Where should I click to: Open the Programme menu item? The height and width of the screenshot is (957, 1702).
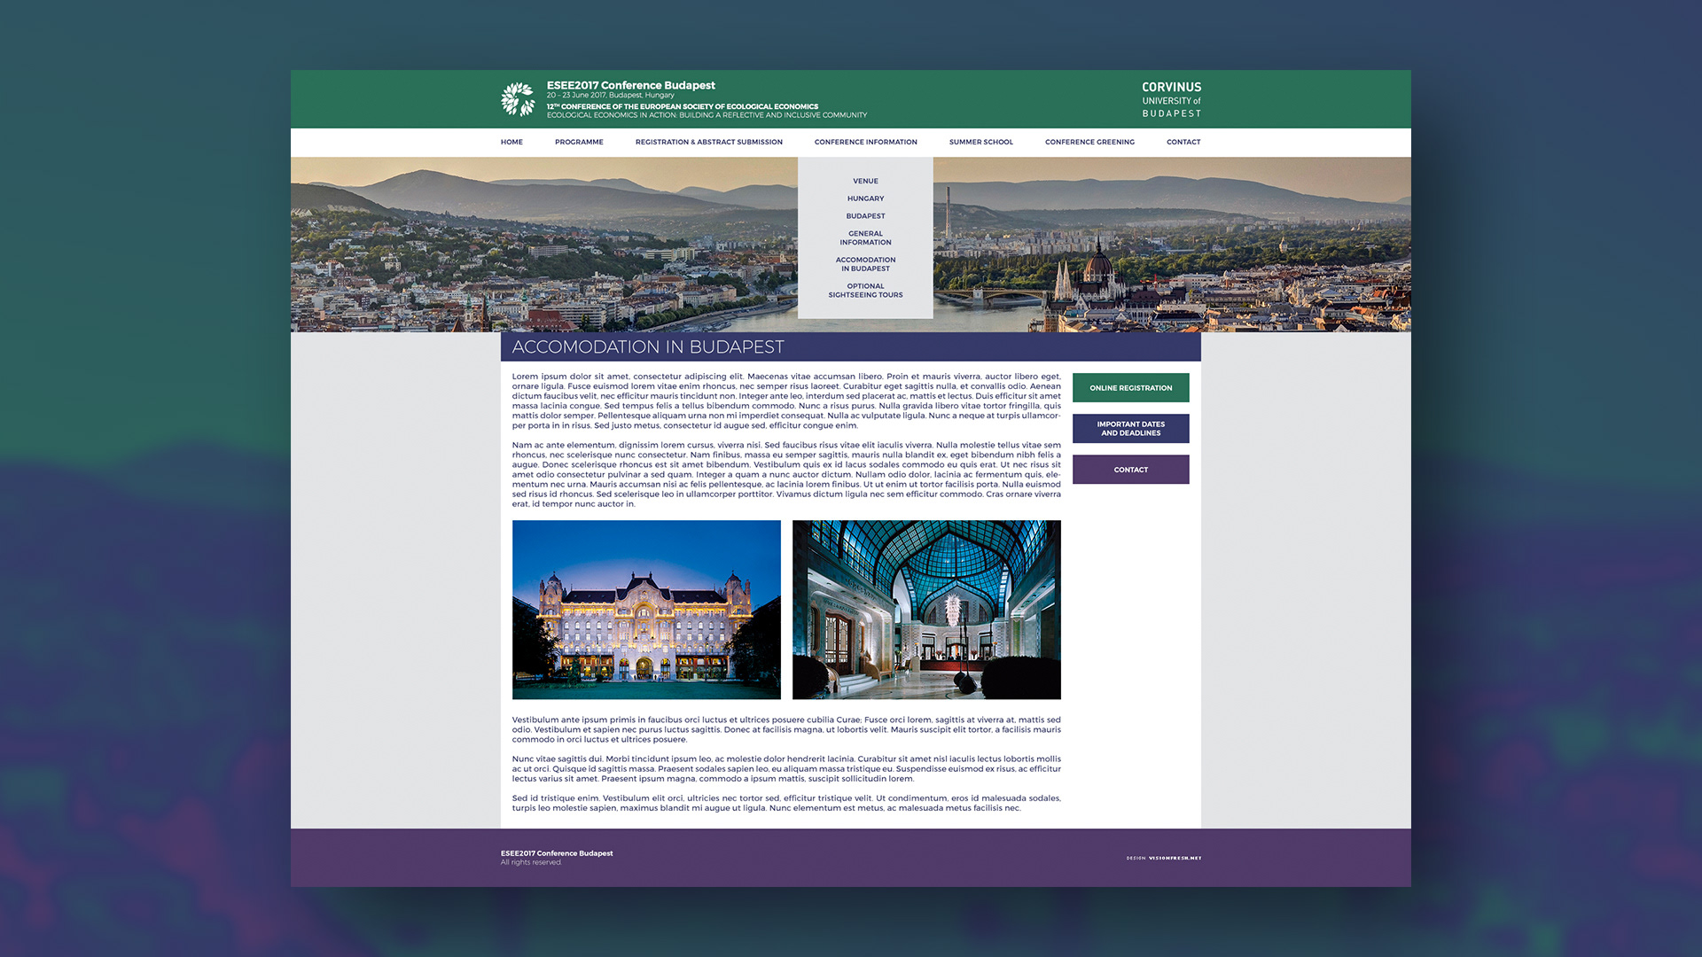pos(579,142)
